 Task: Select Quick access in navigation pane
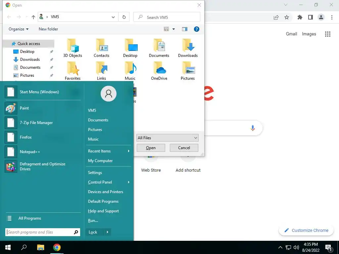[28, 44]
